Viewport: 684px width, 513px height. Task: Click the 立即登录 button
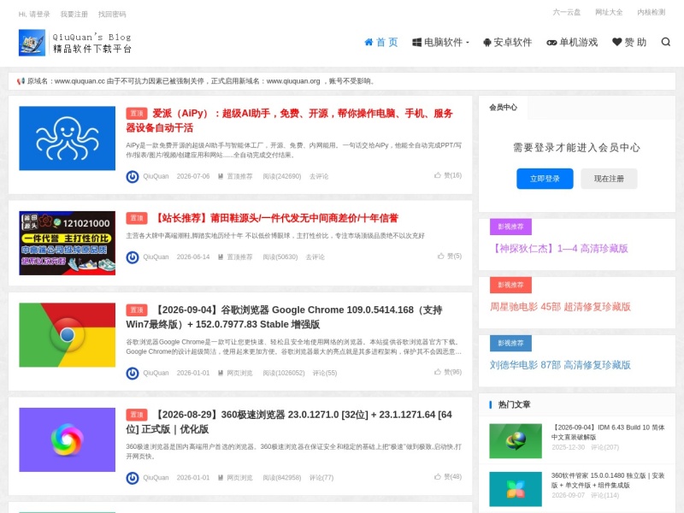pos(545,179)
